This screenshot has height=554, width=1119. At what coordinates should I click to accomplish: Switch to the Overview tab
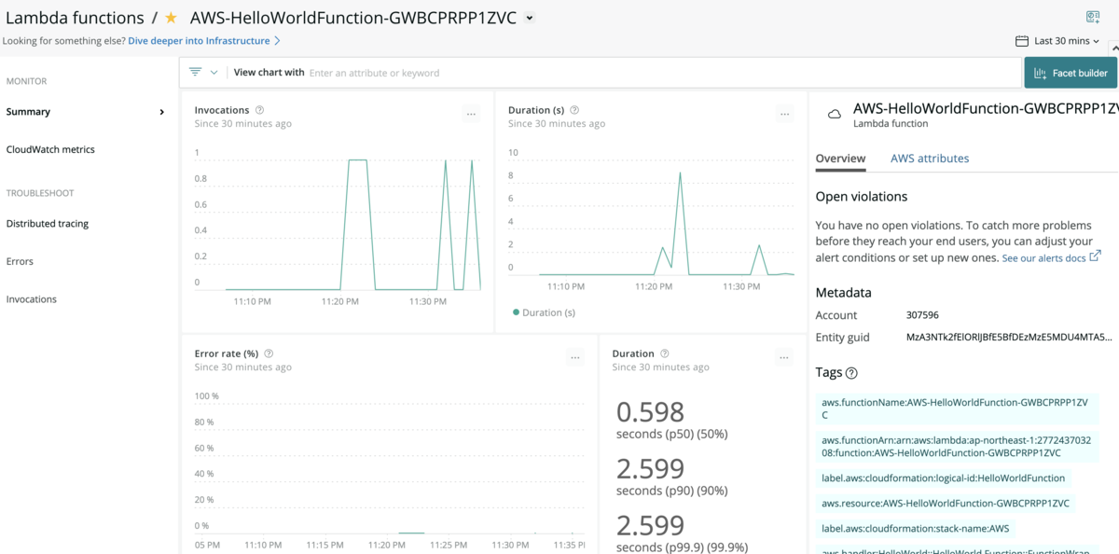tap(841, 159)
